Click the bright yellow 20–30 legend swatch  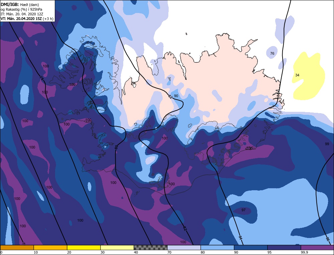coord(84,248)
